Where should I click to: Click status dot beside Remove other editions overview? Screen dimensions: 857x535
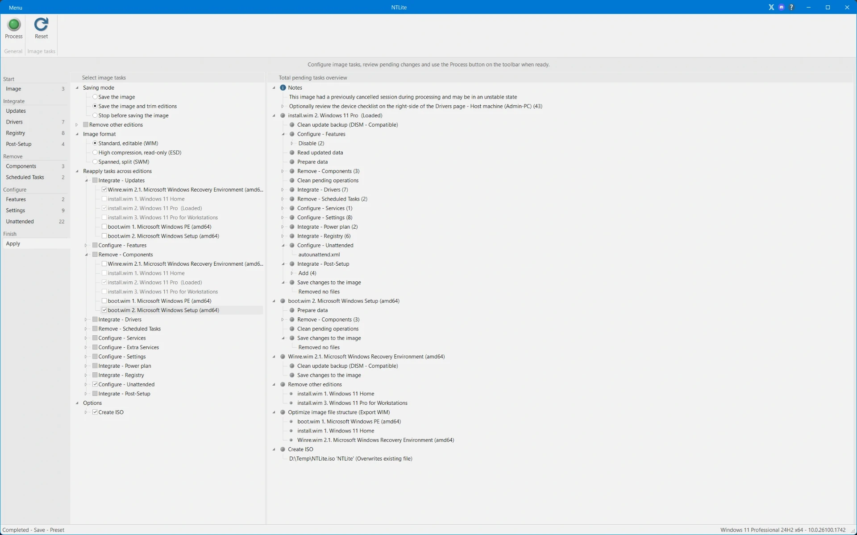click(283, 384)
